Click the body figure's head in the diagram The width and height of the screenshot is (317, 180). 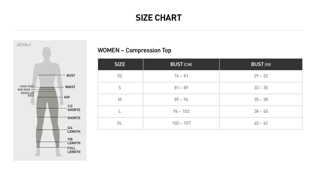[46, 53]
